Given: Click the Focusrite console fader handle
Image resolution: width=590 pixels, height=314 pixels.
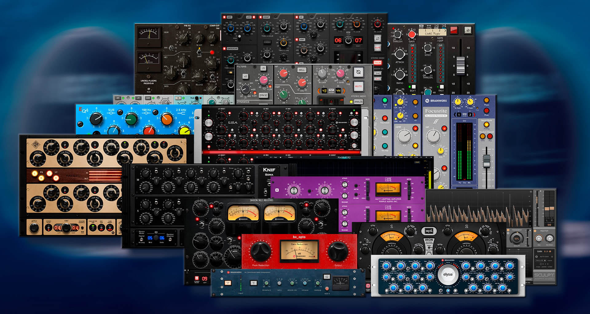Looking at the screenshot, I should (x=486, y=161).
